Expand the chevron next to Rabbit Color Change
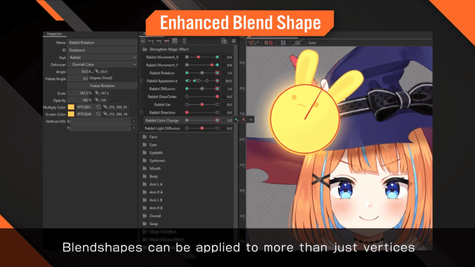The height and width of the screenshot is (267, 475). click(251, 120)
